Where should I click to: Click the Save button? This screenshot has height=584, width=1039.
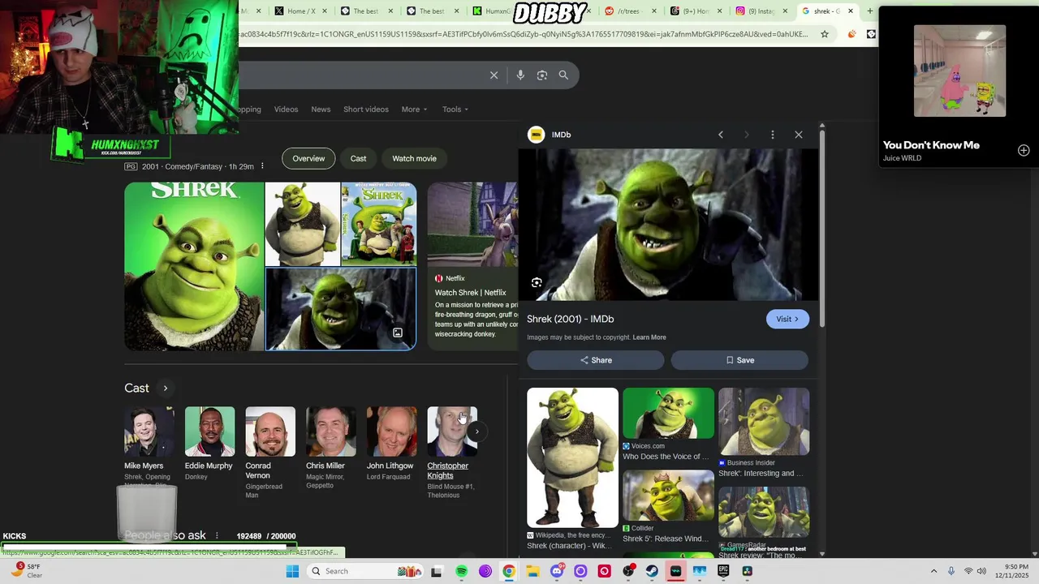(x=739, y=360)
